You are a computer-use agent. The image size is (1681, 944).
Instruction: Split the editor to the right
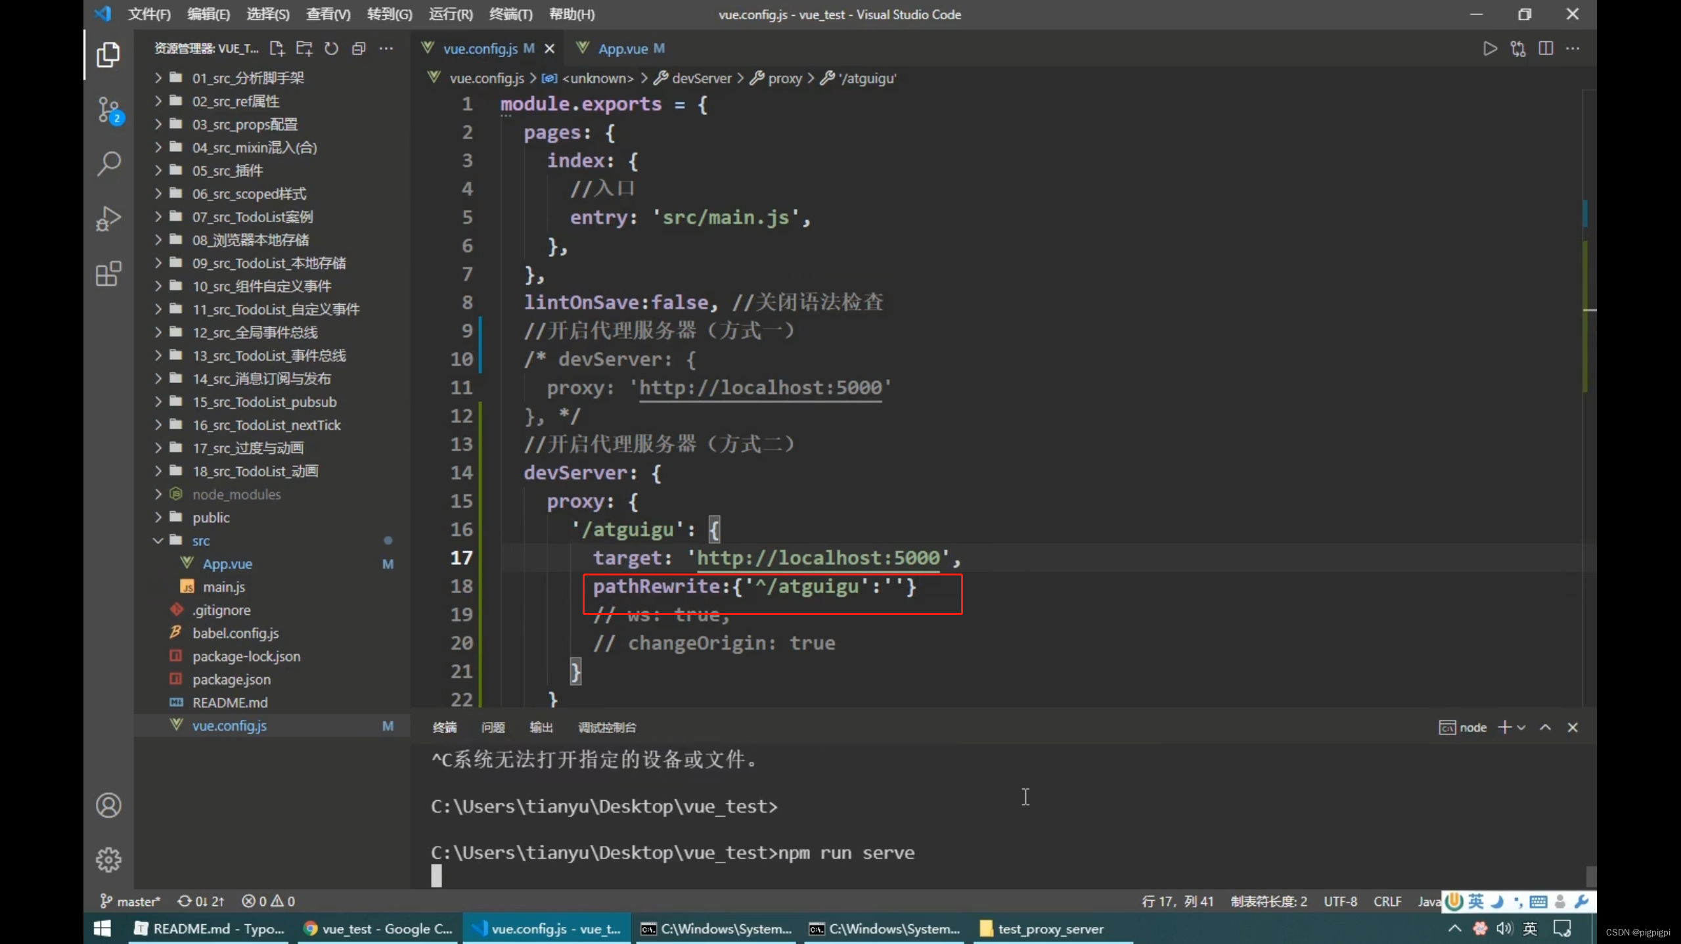1546,49
